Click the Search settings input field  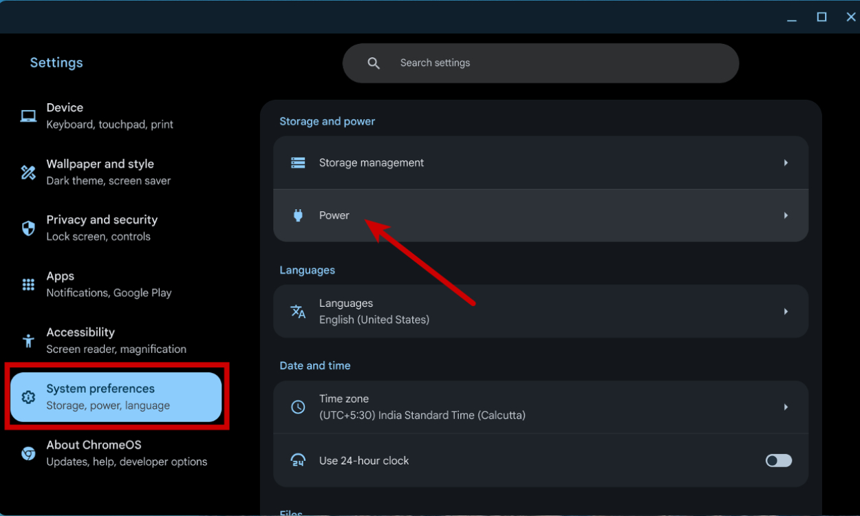click(541, 63)
